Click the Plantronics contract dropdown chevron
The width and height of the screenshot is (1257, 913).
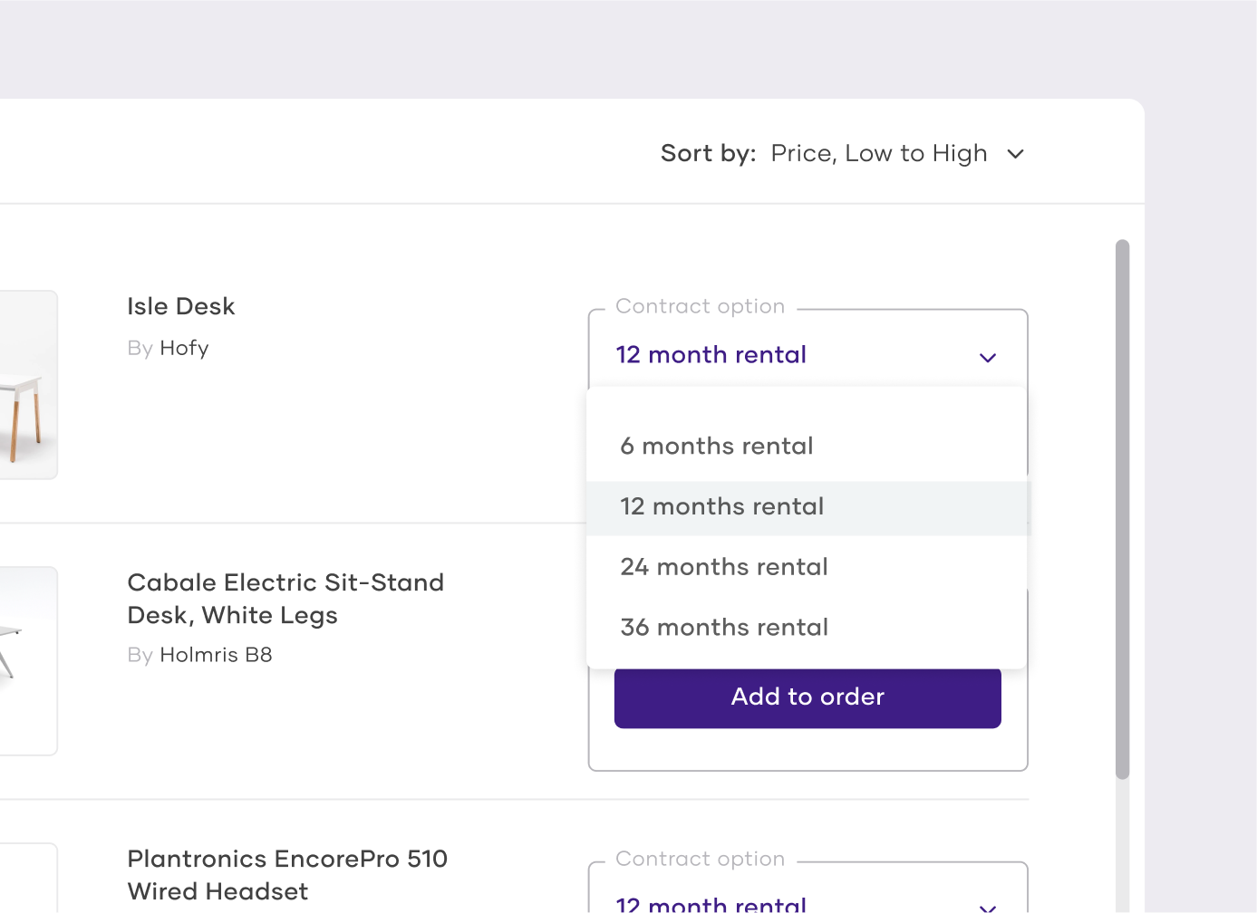[988, 906]
